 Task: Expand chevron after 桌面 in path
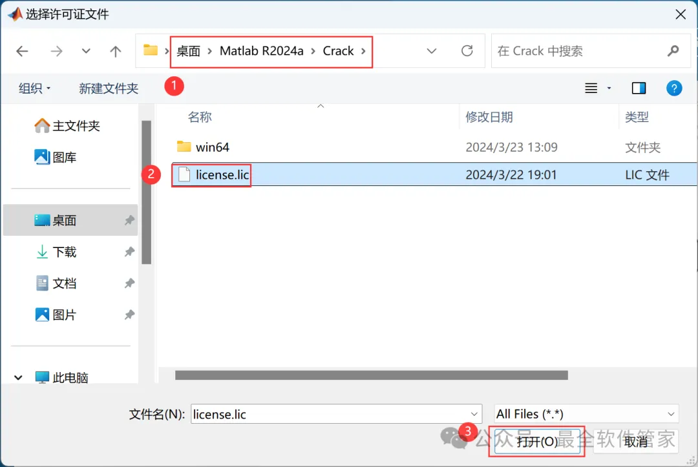point(209,51)
